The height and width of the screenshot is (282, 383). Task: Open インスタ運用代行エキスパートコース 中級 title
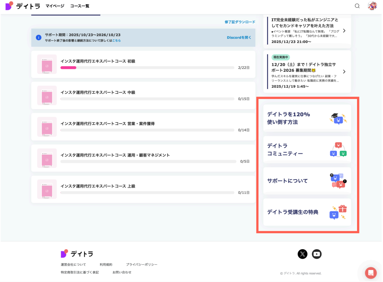tap(98, 93)
